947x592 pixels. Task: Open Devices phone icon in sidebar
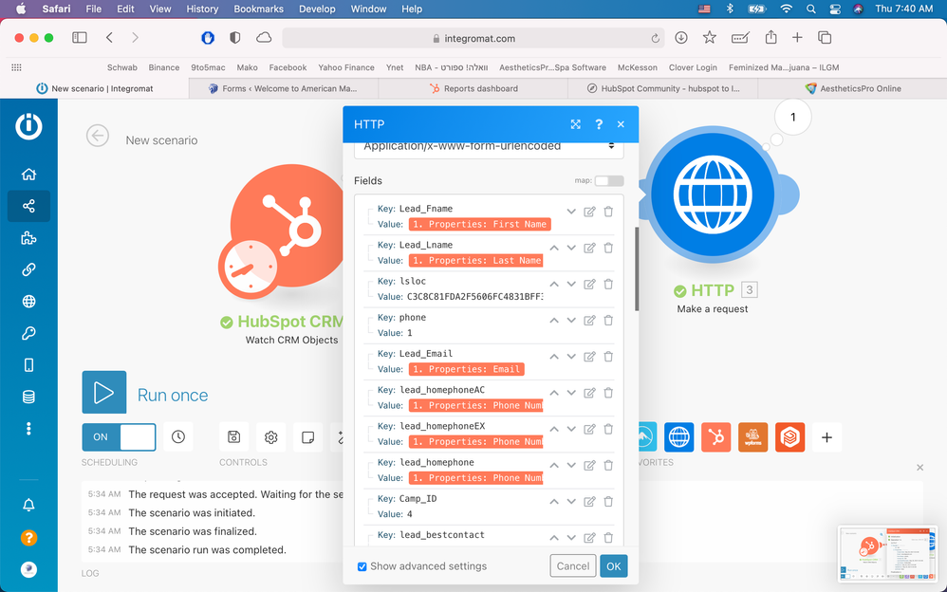point(28,365)
